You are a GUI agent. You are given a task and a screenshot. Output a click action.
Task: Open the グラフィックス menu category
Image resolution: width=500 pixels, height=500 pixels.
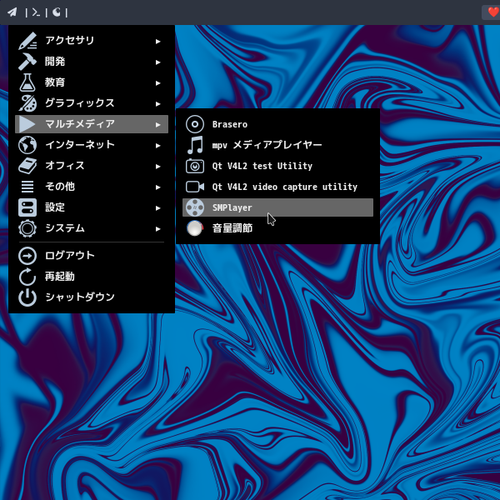click(x=92, y=103)
